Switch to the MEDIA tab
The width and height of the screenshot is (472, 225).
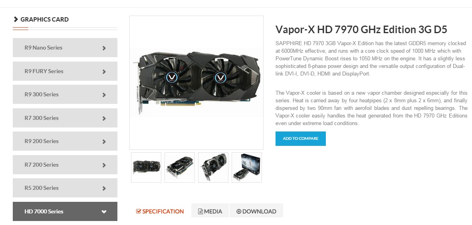point(210,211)
